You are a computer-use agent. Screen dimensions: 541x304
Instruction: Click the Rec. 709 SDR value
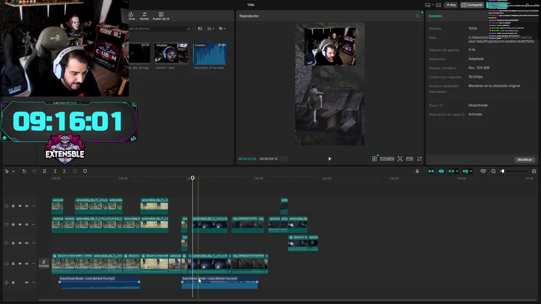479,68
